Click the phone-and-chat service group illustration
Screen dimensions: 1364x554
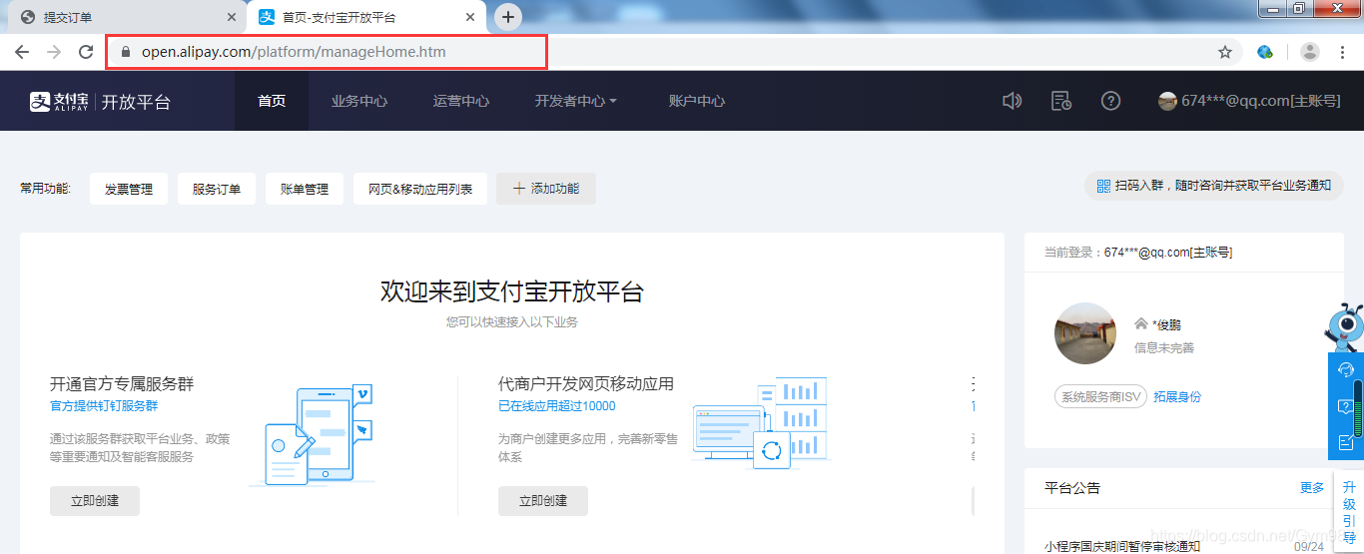tap(312, 436)
